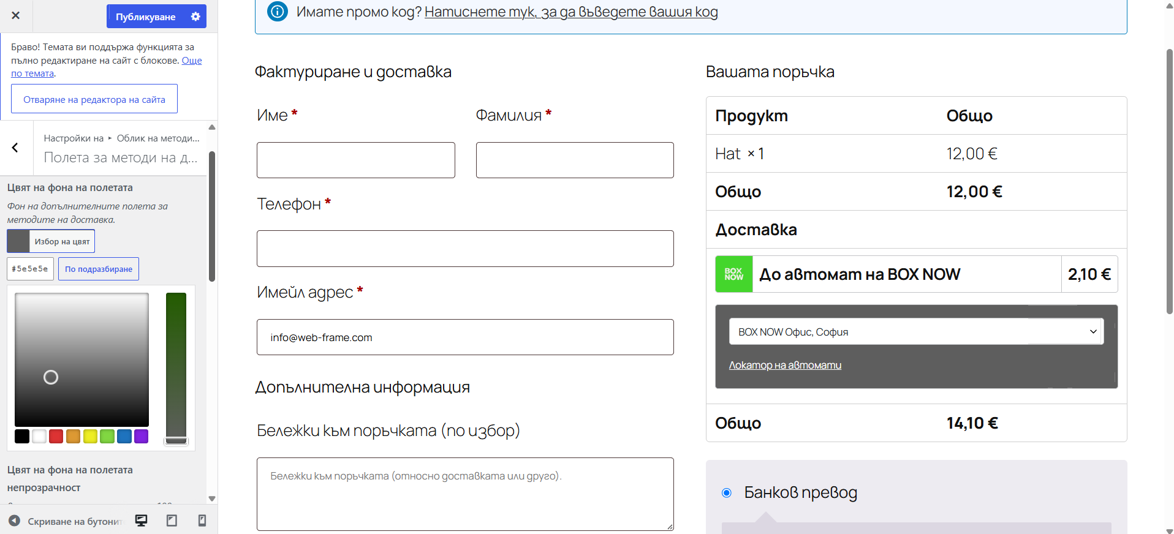Screen dimensions: 1174x534
Task: Switch to tablet preview icon
Action: click(x=172, y=521)
